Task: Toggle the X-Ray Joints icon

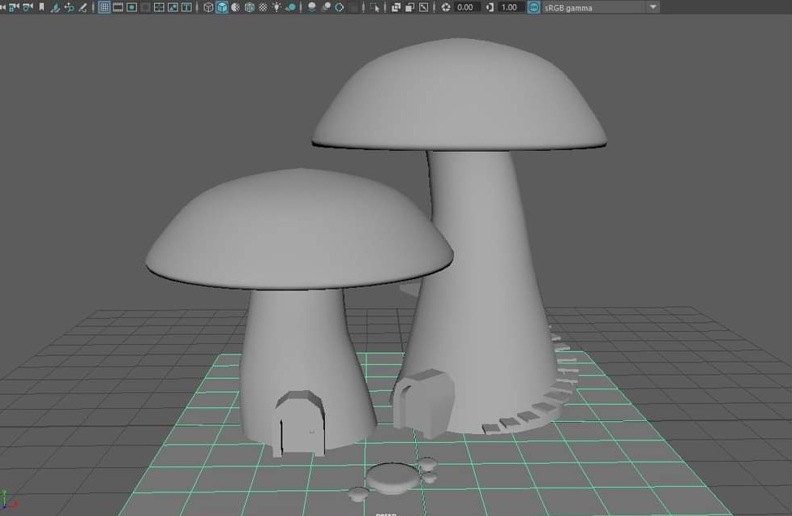Action: 424,7
